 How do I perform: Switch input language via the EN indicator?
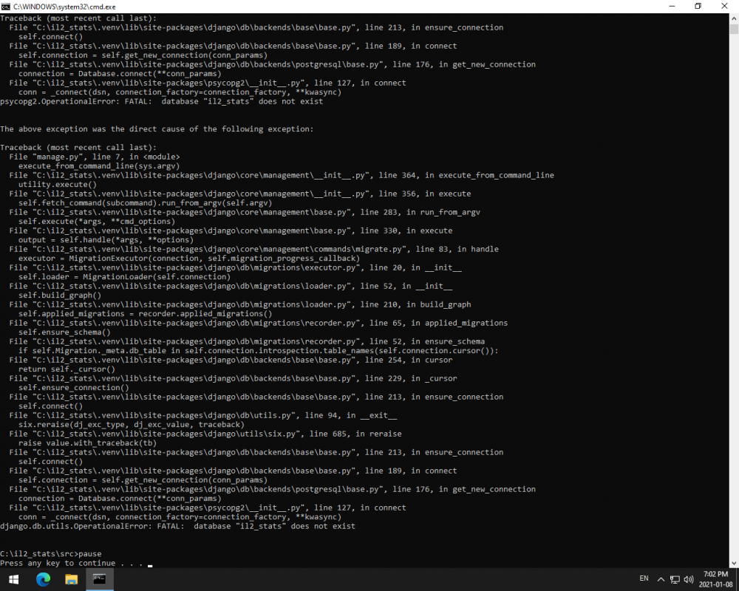pos(644,579)
